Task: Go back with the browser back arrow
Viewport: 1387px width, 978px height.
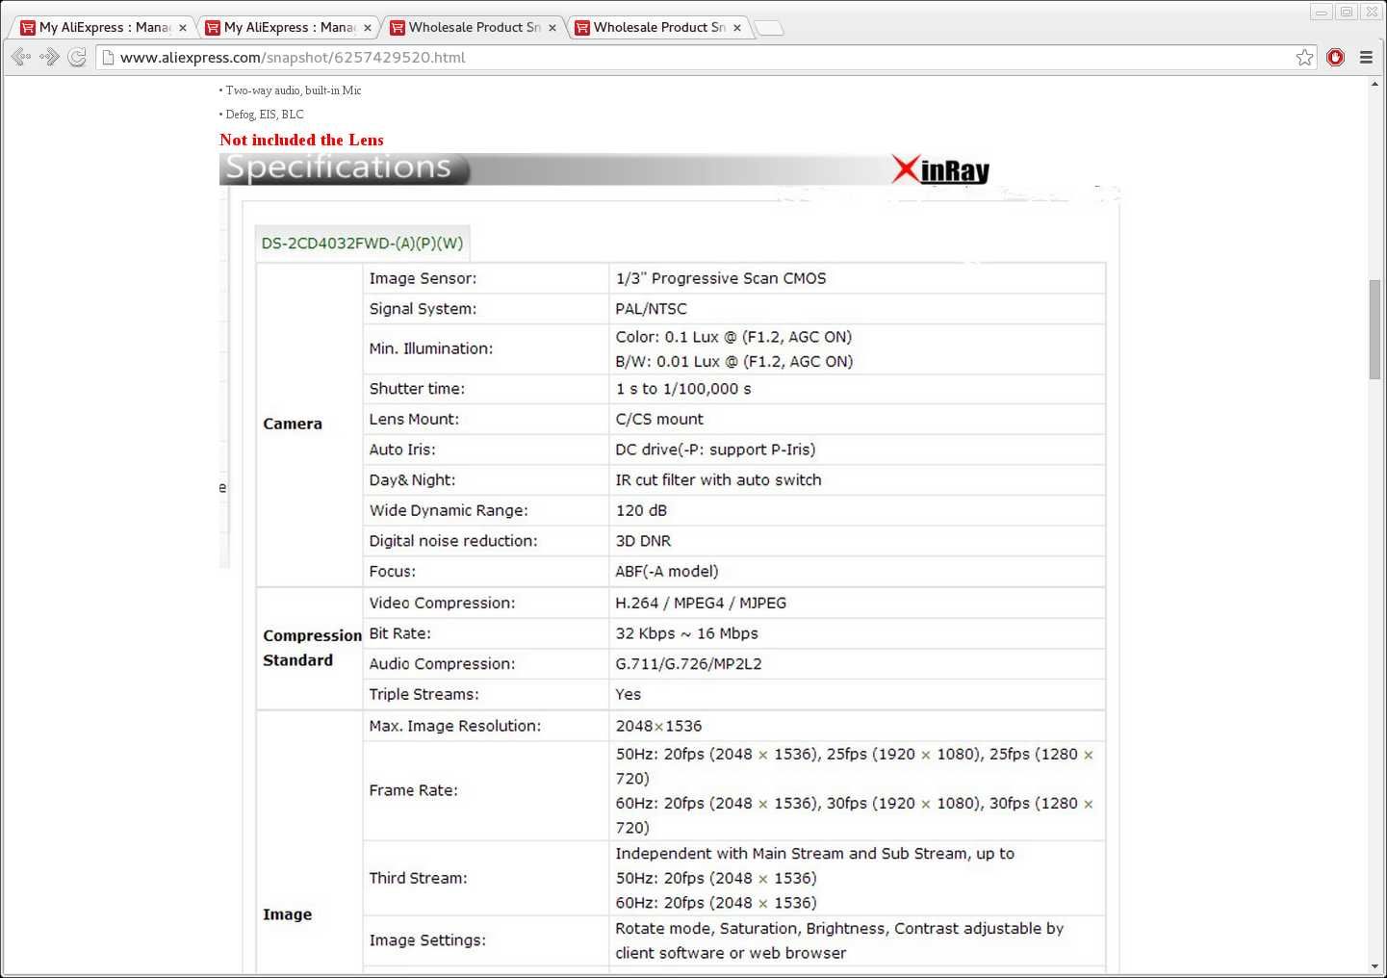Action: point(20,58)
